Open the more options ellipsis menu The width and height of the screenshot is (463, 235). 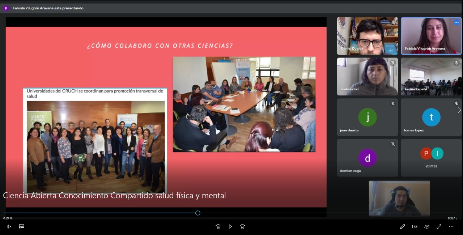coord(451,227)
